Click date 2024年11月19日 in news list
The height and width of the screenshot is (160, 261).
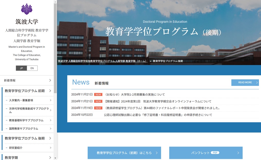point(82,108)
